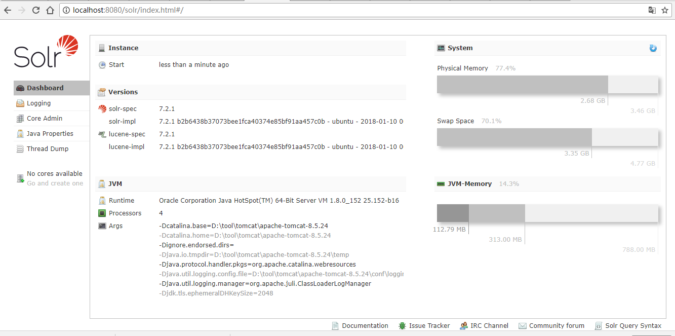The height and width of the screenshot is (336, 675).
Task: Click the Instance section server icon
Action: click(x=102, y=48)
